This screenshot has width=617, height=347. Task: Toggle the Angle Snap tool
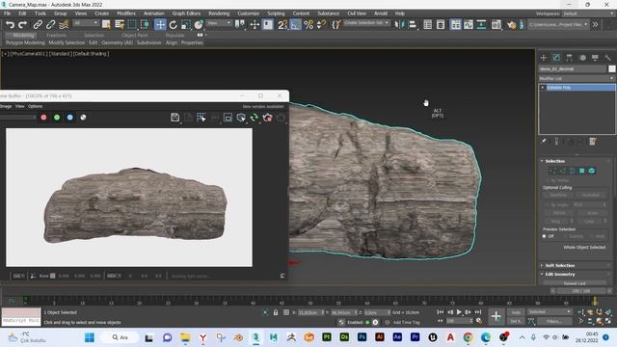pos(295,25)
